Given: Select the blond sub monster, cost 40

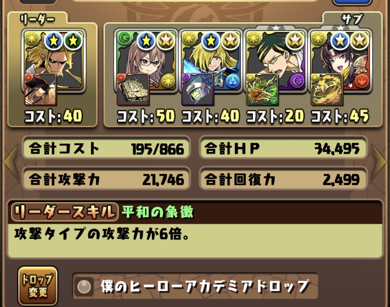Looking at the screenshot, I should pos(211,61).
